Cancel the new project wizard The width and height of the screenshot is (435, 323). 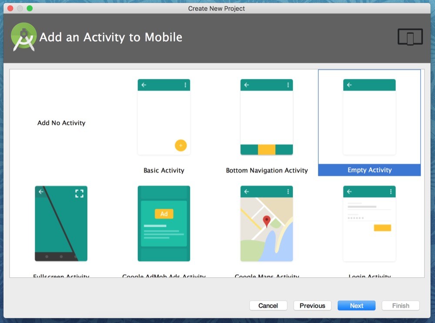pos(268,305)
